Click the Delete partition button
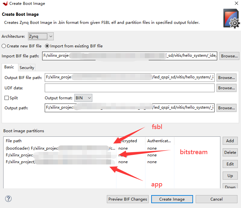 [230, 153]
